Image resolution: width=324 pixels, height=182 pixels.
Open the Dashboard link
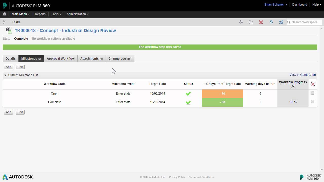point(300,5)
